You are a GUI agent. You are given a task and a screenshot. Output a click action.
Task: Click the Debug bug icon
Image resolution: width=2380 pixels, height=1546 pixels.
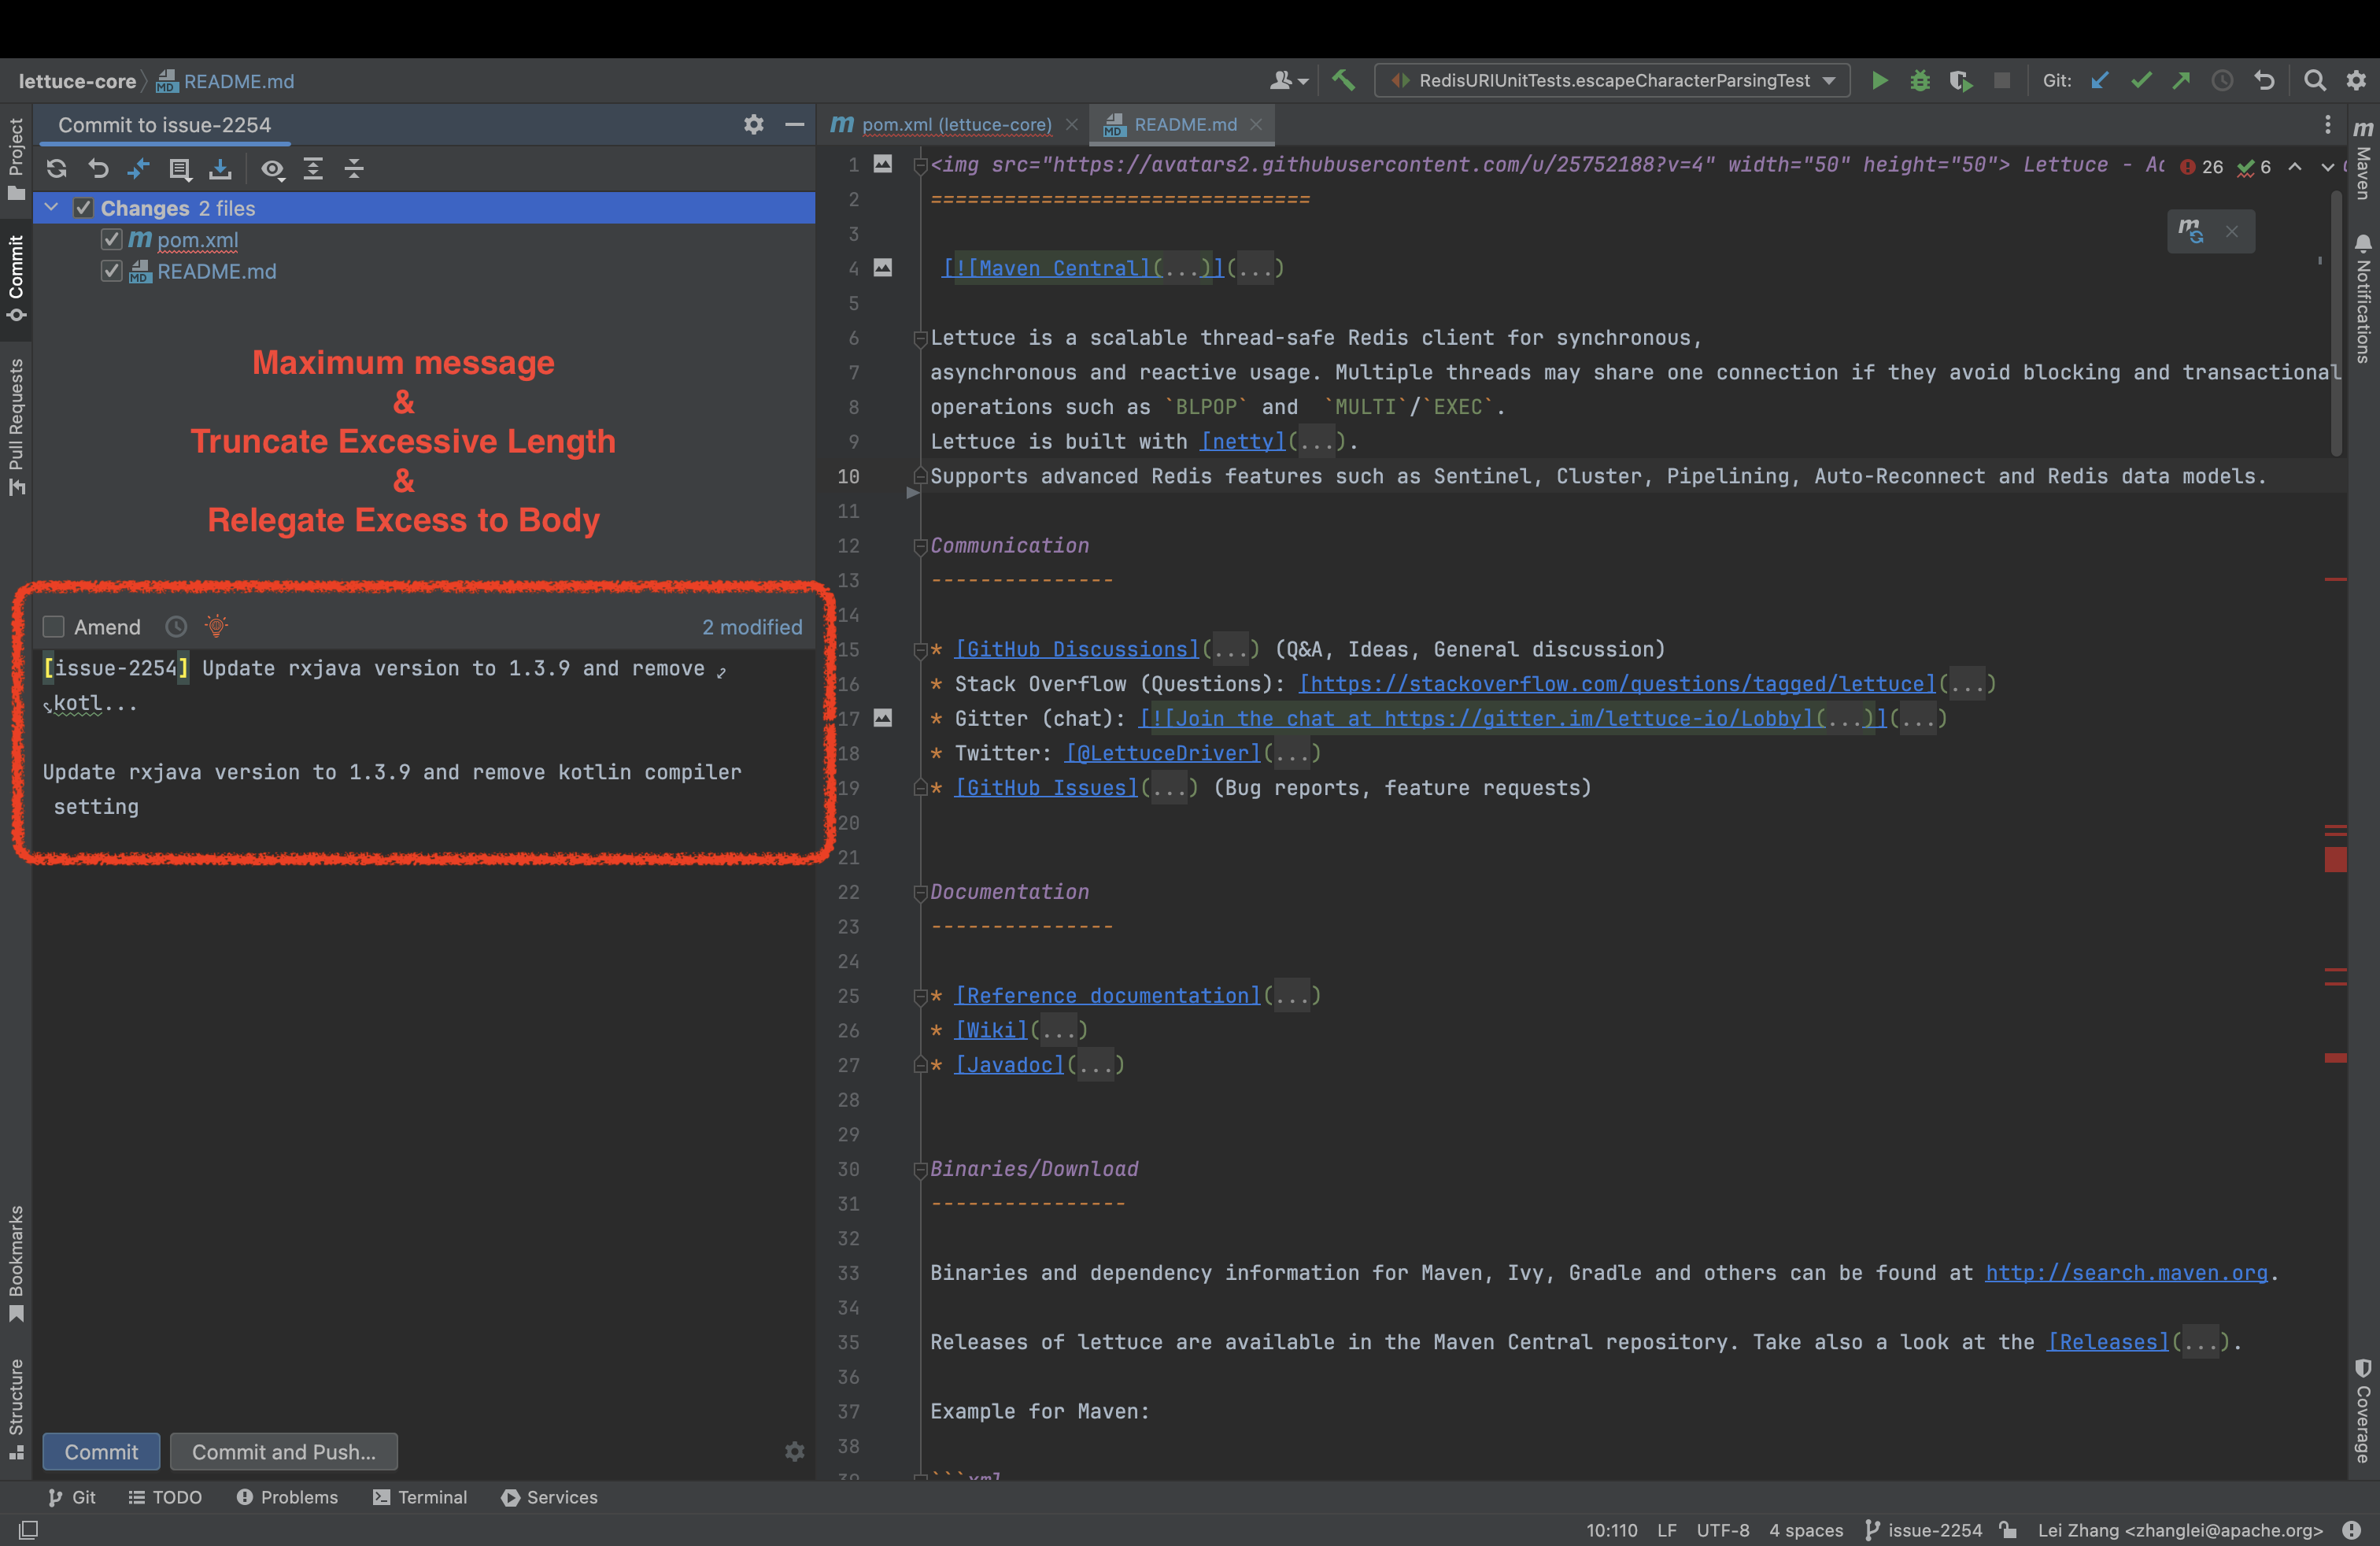click(x=1919, y=81)
